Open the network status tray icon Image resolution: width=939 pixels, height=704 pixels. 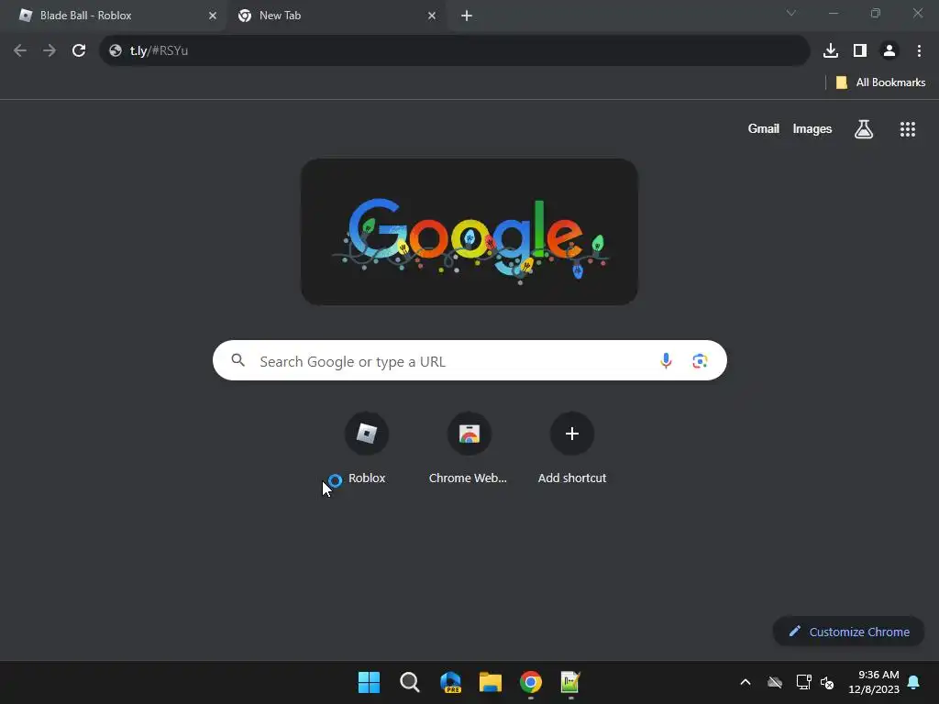[803, 682]
